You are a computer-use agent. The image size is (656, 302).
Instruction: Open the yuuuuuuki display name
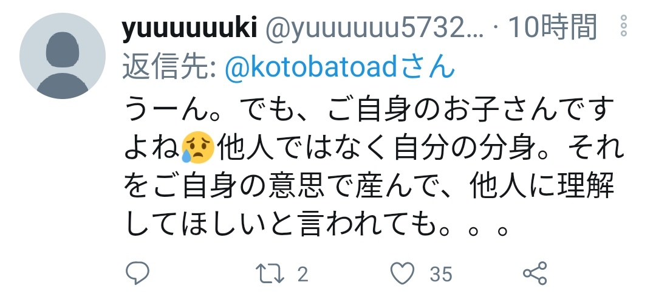189,27
